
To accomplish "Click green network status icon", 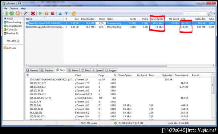I will pos(116,123).
